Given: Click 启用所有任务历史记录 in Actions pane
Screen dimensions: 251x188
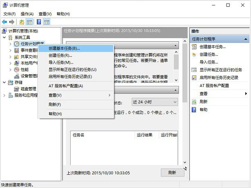Looking at the screenshot, I should (x=219, y=78).
